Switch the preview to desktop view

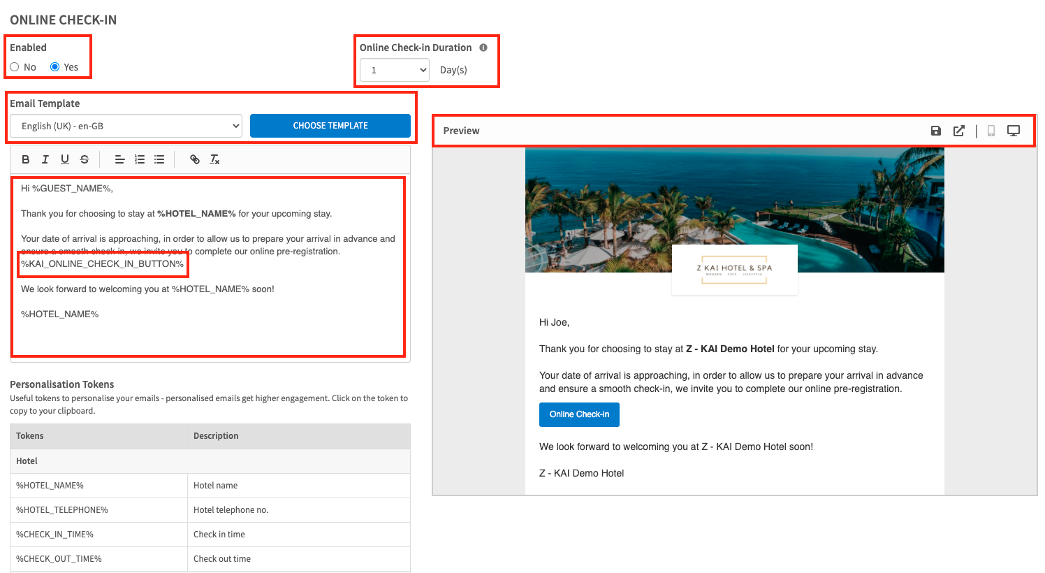(x=1014, y=131)
